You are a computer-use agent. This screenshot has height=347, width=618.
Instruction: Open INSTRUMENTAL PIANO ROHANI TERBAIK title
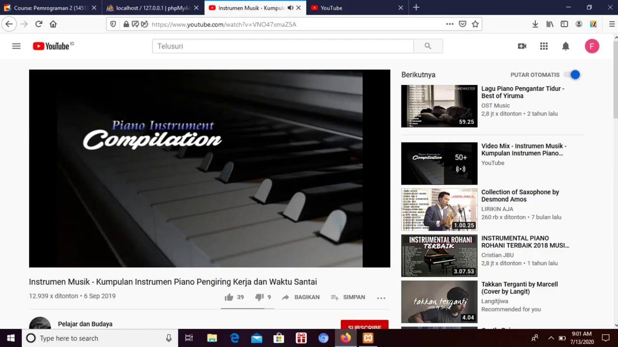click(525, 241)
